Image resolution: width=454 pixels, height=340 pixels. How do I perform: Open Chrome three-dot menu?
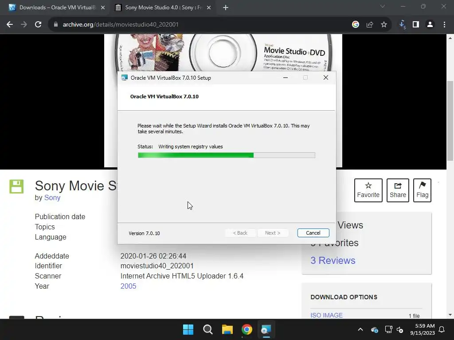click(x=444, y=25)
